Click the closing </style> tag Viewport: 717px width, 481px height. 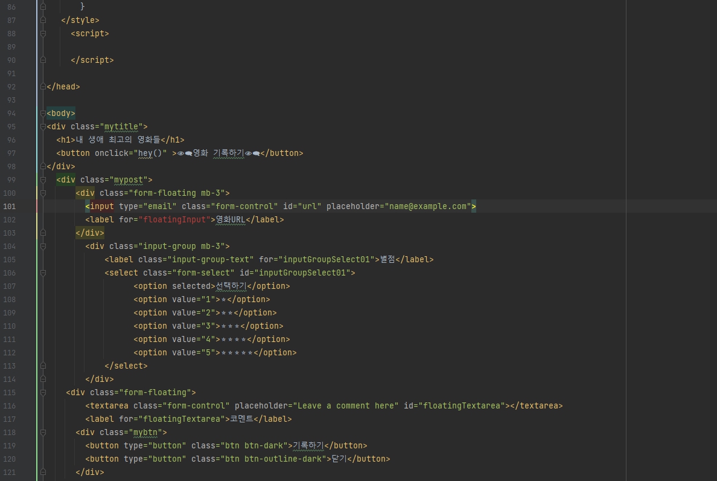(x=80, y=20)
